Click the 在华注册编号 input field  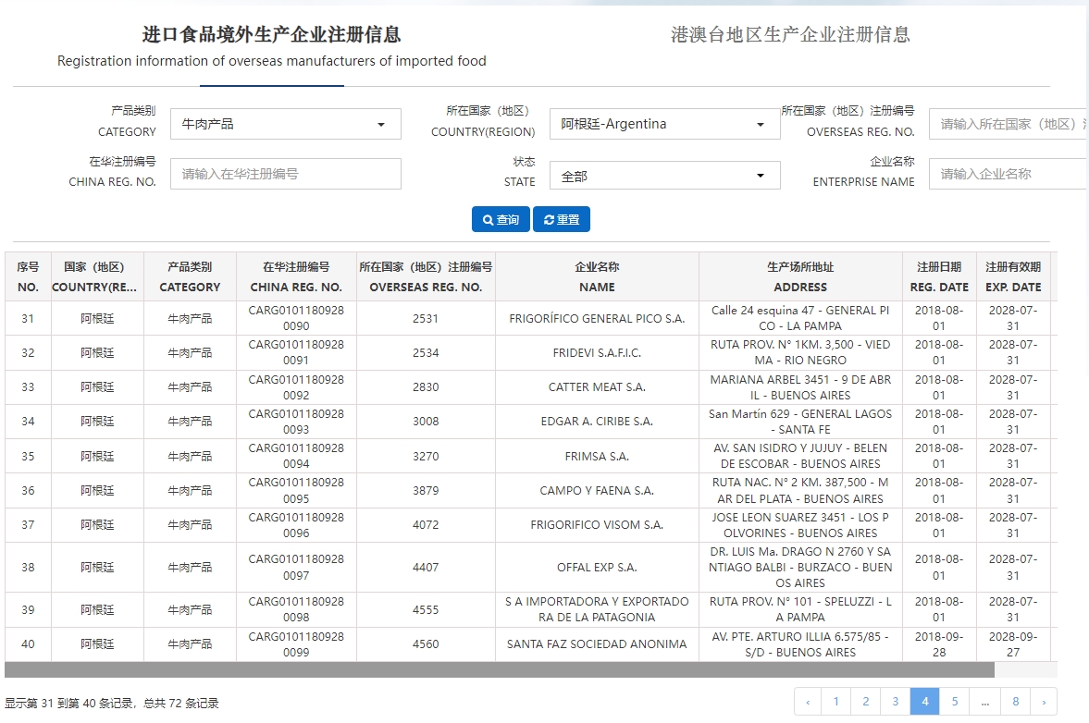tap(285, 174)
